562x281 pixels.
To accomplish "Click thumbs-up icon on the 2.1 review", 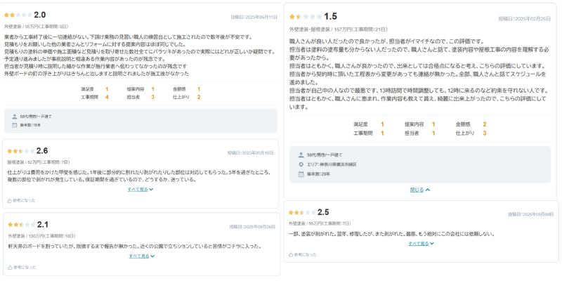I will coord(10,268).
